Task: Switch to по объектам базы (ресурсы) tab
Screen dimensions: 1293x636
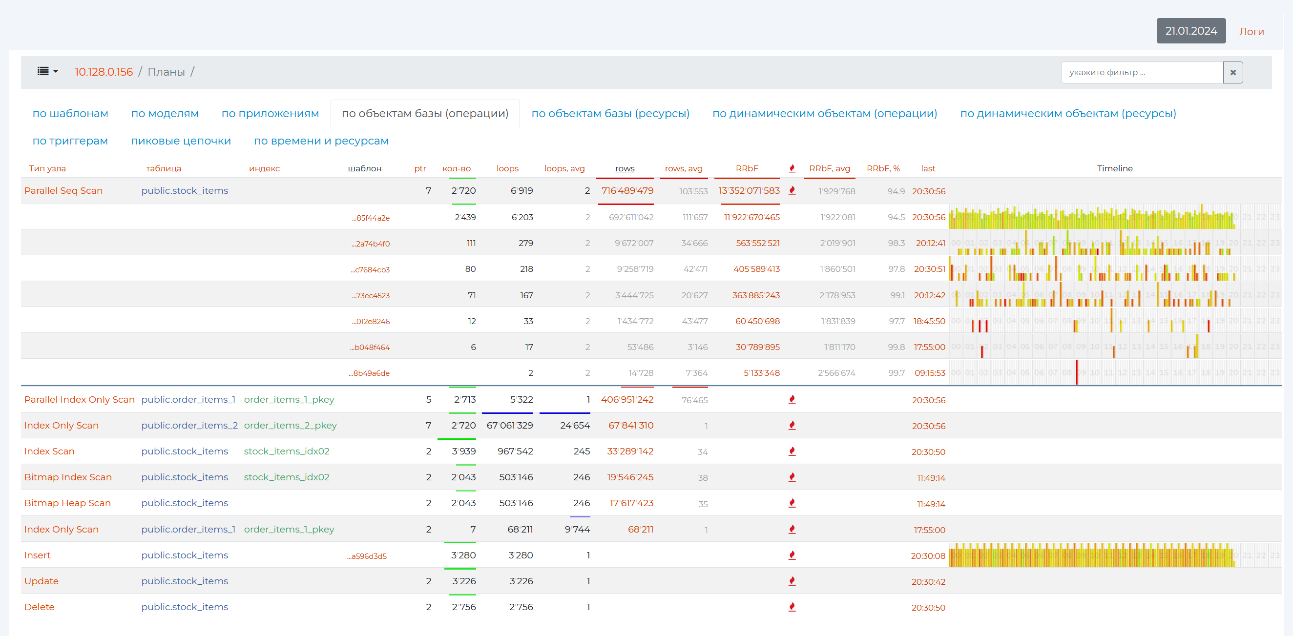Action: pyautogui.click(x=610, y=113)
